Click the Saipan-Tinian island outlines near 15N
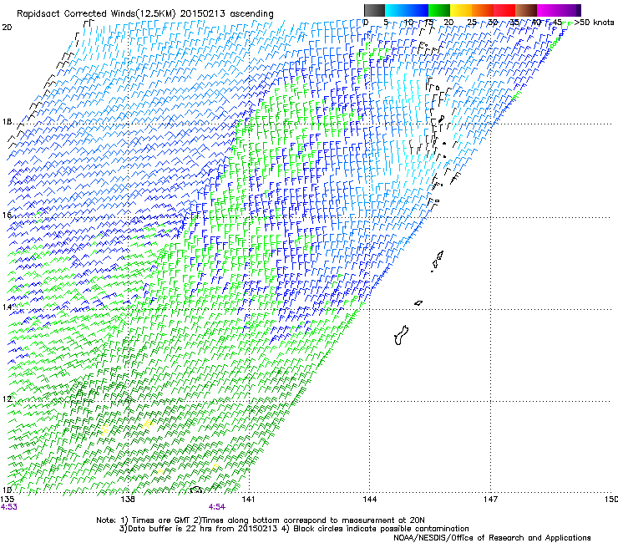 pyautogui.click(x=437, y=261)
